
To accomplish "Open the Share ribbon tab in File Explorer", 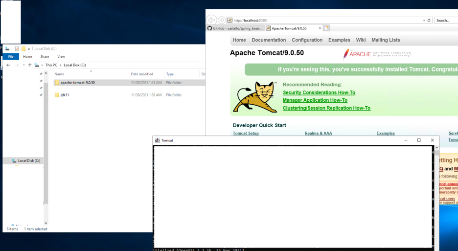I will pos(45,57).
